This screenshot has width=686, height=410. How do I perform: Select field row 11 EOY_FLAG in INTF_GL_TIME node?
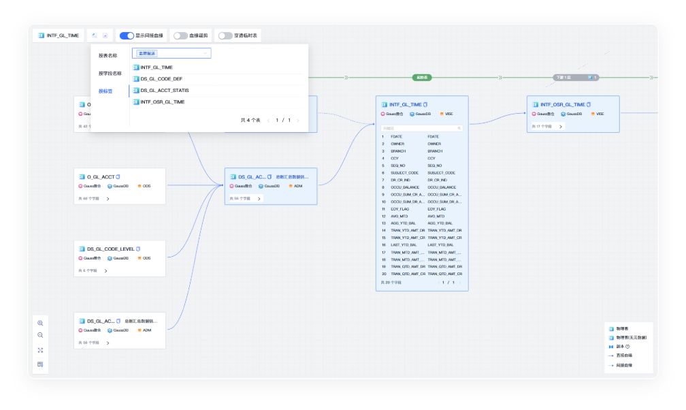tap(422, 209)
